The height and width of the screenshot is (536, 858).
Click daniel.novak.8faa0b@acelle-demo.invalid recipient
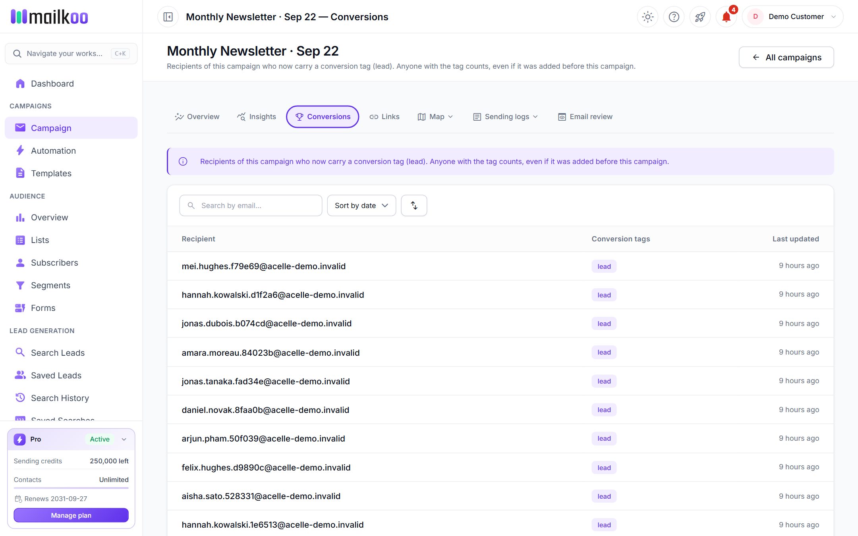(265, 410)
